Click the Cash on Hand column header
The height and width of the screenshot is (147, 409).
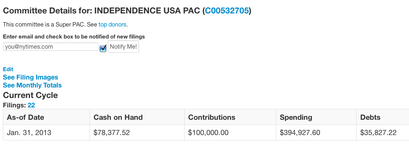point(118,117)
